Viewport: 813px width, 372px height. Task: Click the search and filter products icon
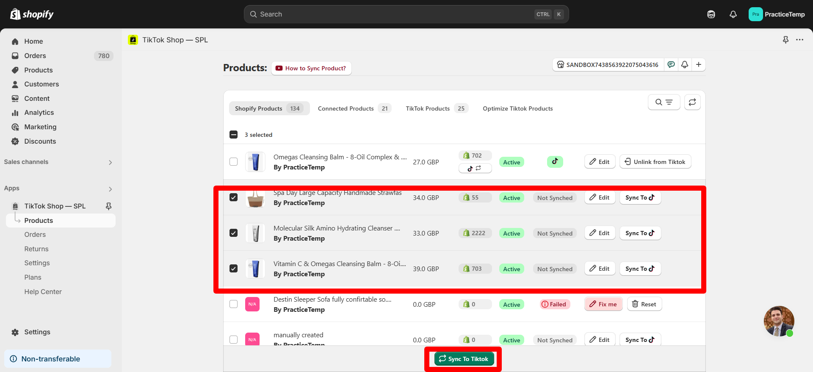(664, 102)
